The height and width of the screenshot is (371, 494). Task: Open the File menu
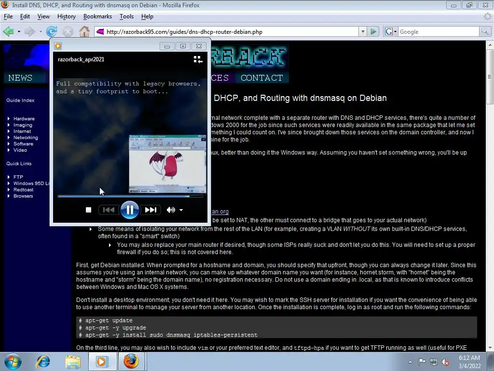pos(8,16)
